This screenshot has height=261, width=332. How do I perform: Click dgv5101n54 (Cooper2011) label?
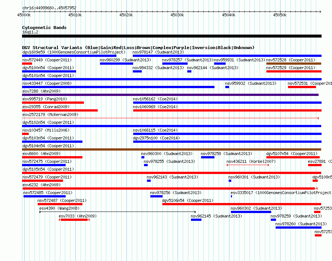(x=48, y=75)
